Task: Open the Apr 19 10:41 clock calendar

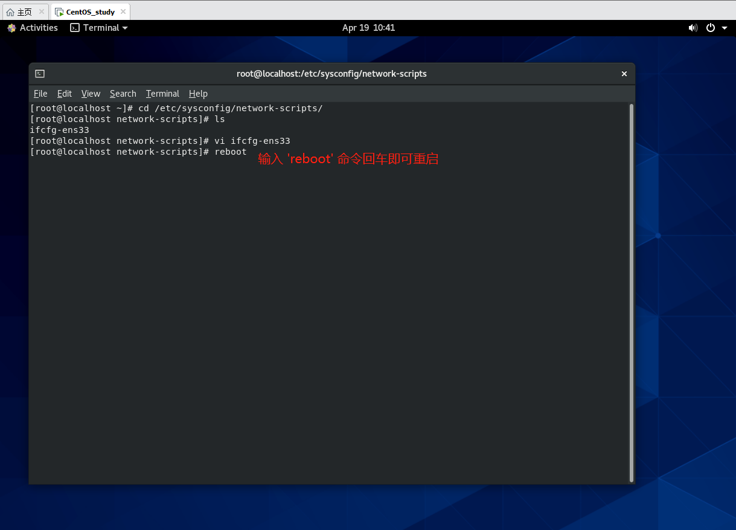Action: 368,28
